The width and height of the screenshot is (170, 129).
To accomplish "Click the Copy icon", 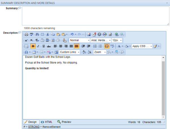I will tap(53, 34).
